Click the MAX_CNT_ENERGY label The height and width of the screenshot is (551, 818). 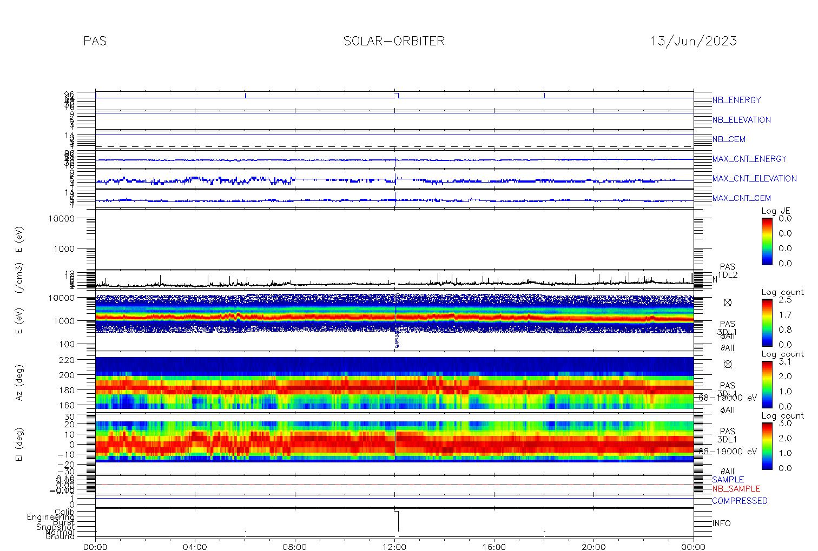[749, 159]
